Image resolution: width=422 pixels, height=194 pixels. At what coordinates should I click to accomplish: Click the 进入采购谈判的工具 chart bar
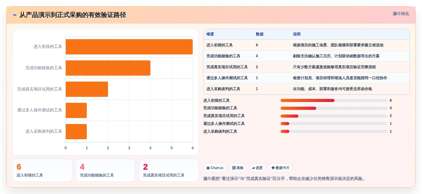76,131
